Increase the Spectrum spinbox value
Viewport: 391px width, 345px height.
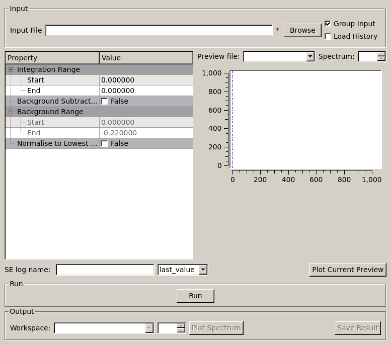381,54
